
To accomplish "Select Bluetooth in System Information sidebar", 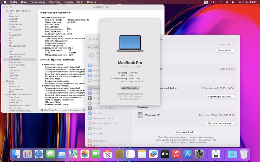I will pyautogui.click(x=13, y=19).
